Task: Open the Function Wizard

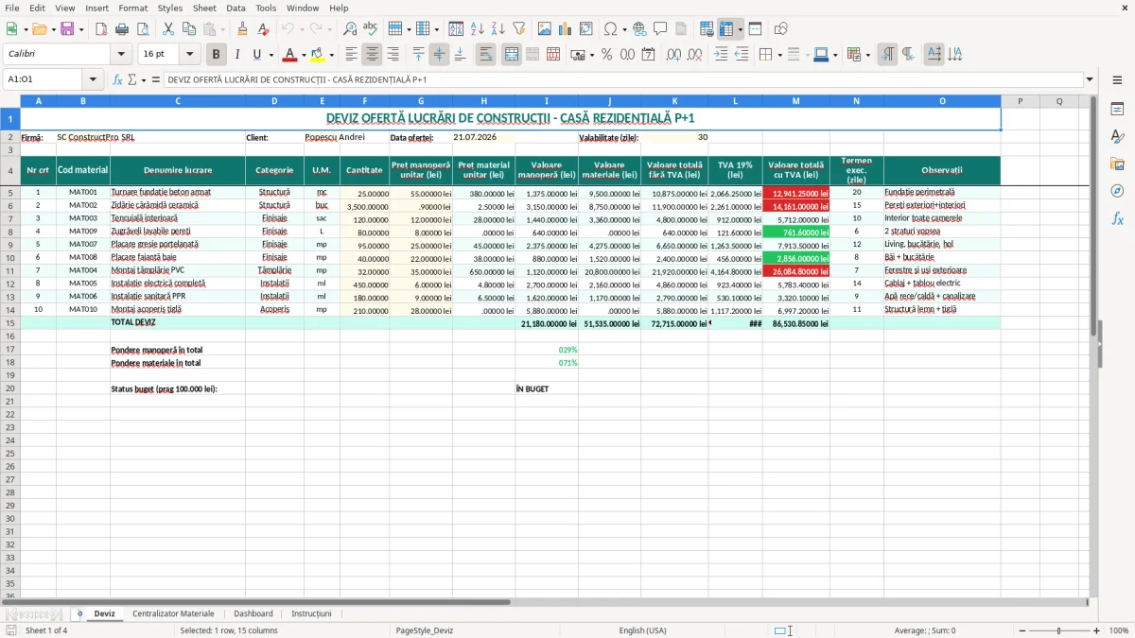Action: tap(117, 80)
